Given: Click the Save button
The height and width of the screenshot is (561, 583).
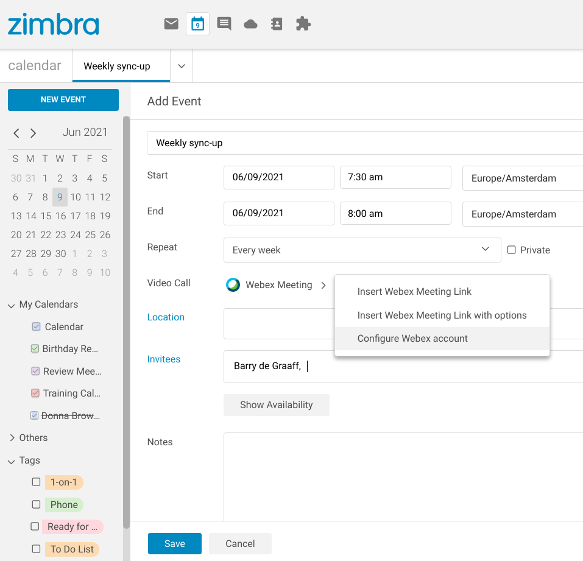Looking at the screenshot, I should point(175,543).
